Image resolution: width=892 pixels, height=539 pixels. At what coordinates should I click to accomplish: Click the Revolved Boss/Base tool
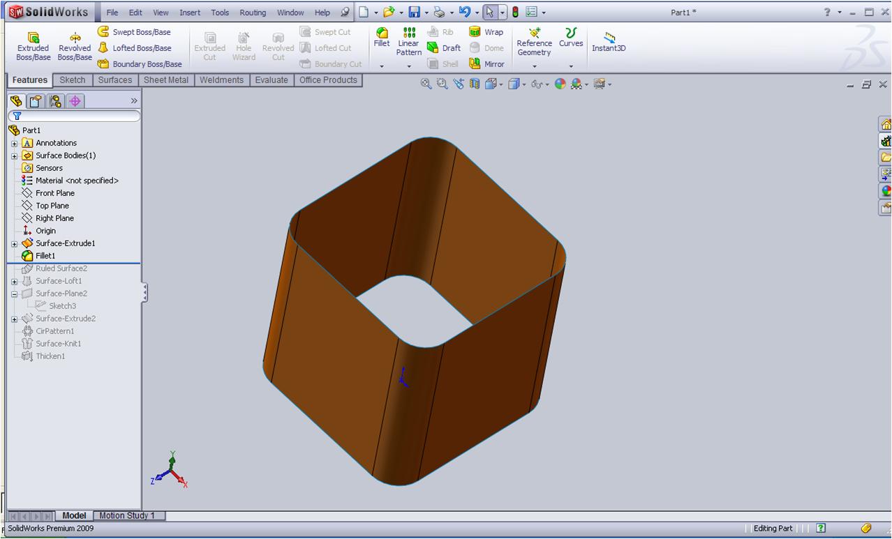(75, 46)
